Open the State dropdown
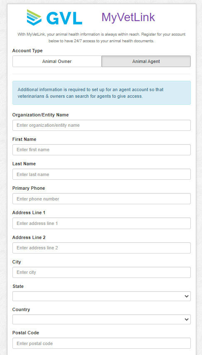This screenshot has height=355, width=202. [102, 296]
